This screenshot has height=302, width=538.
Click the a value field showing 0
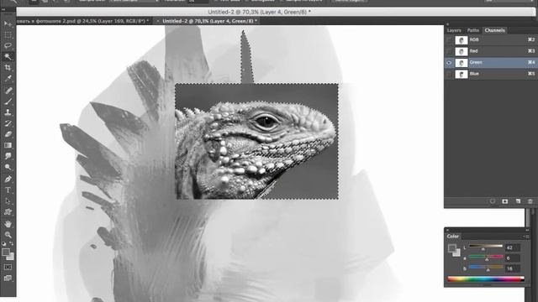tap(512, 258)
